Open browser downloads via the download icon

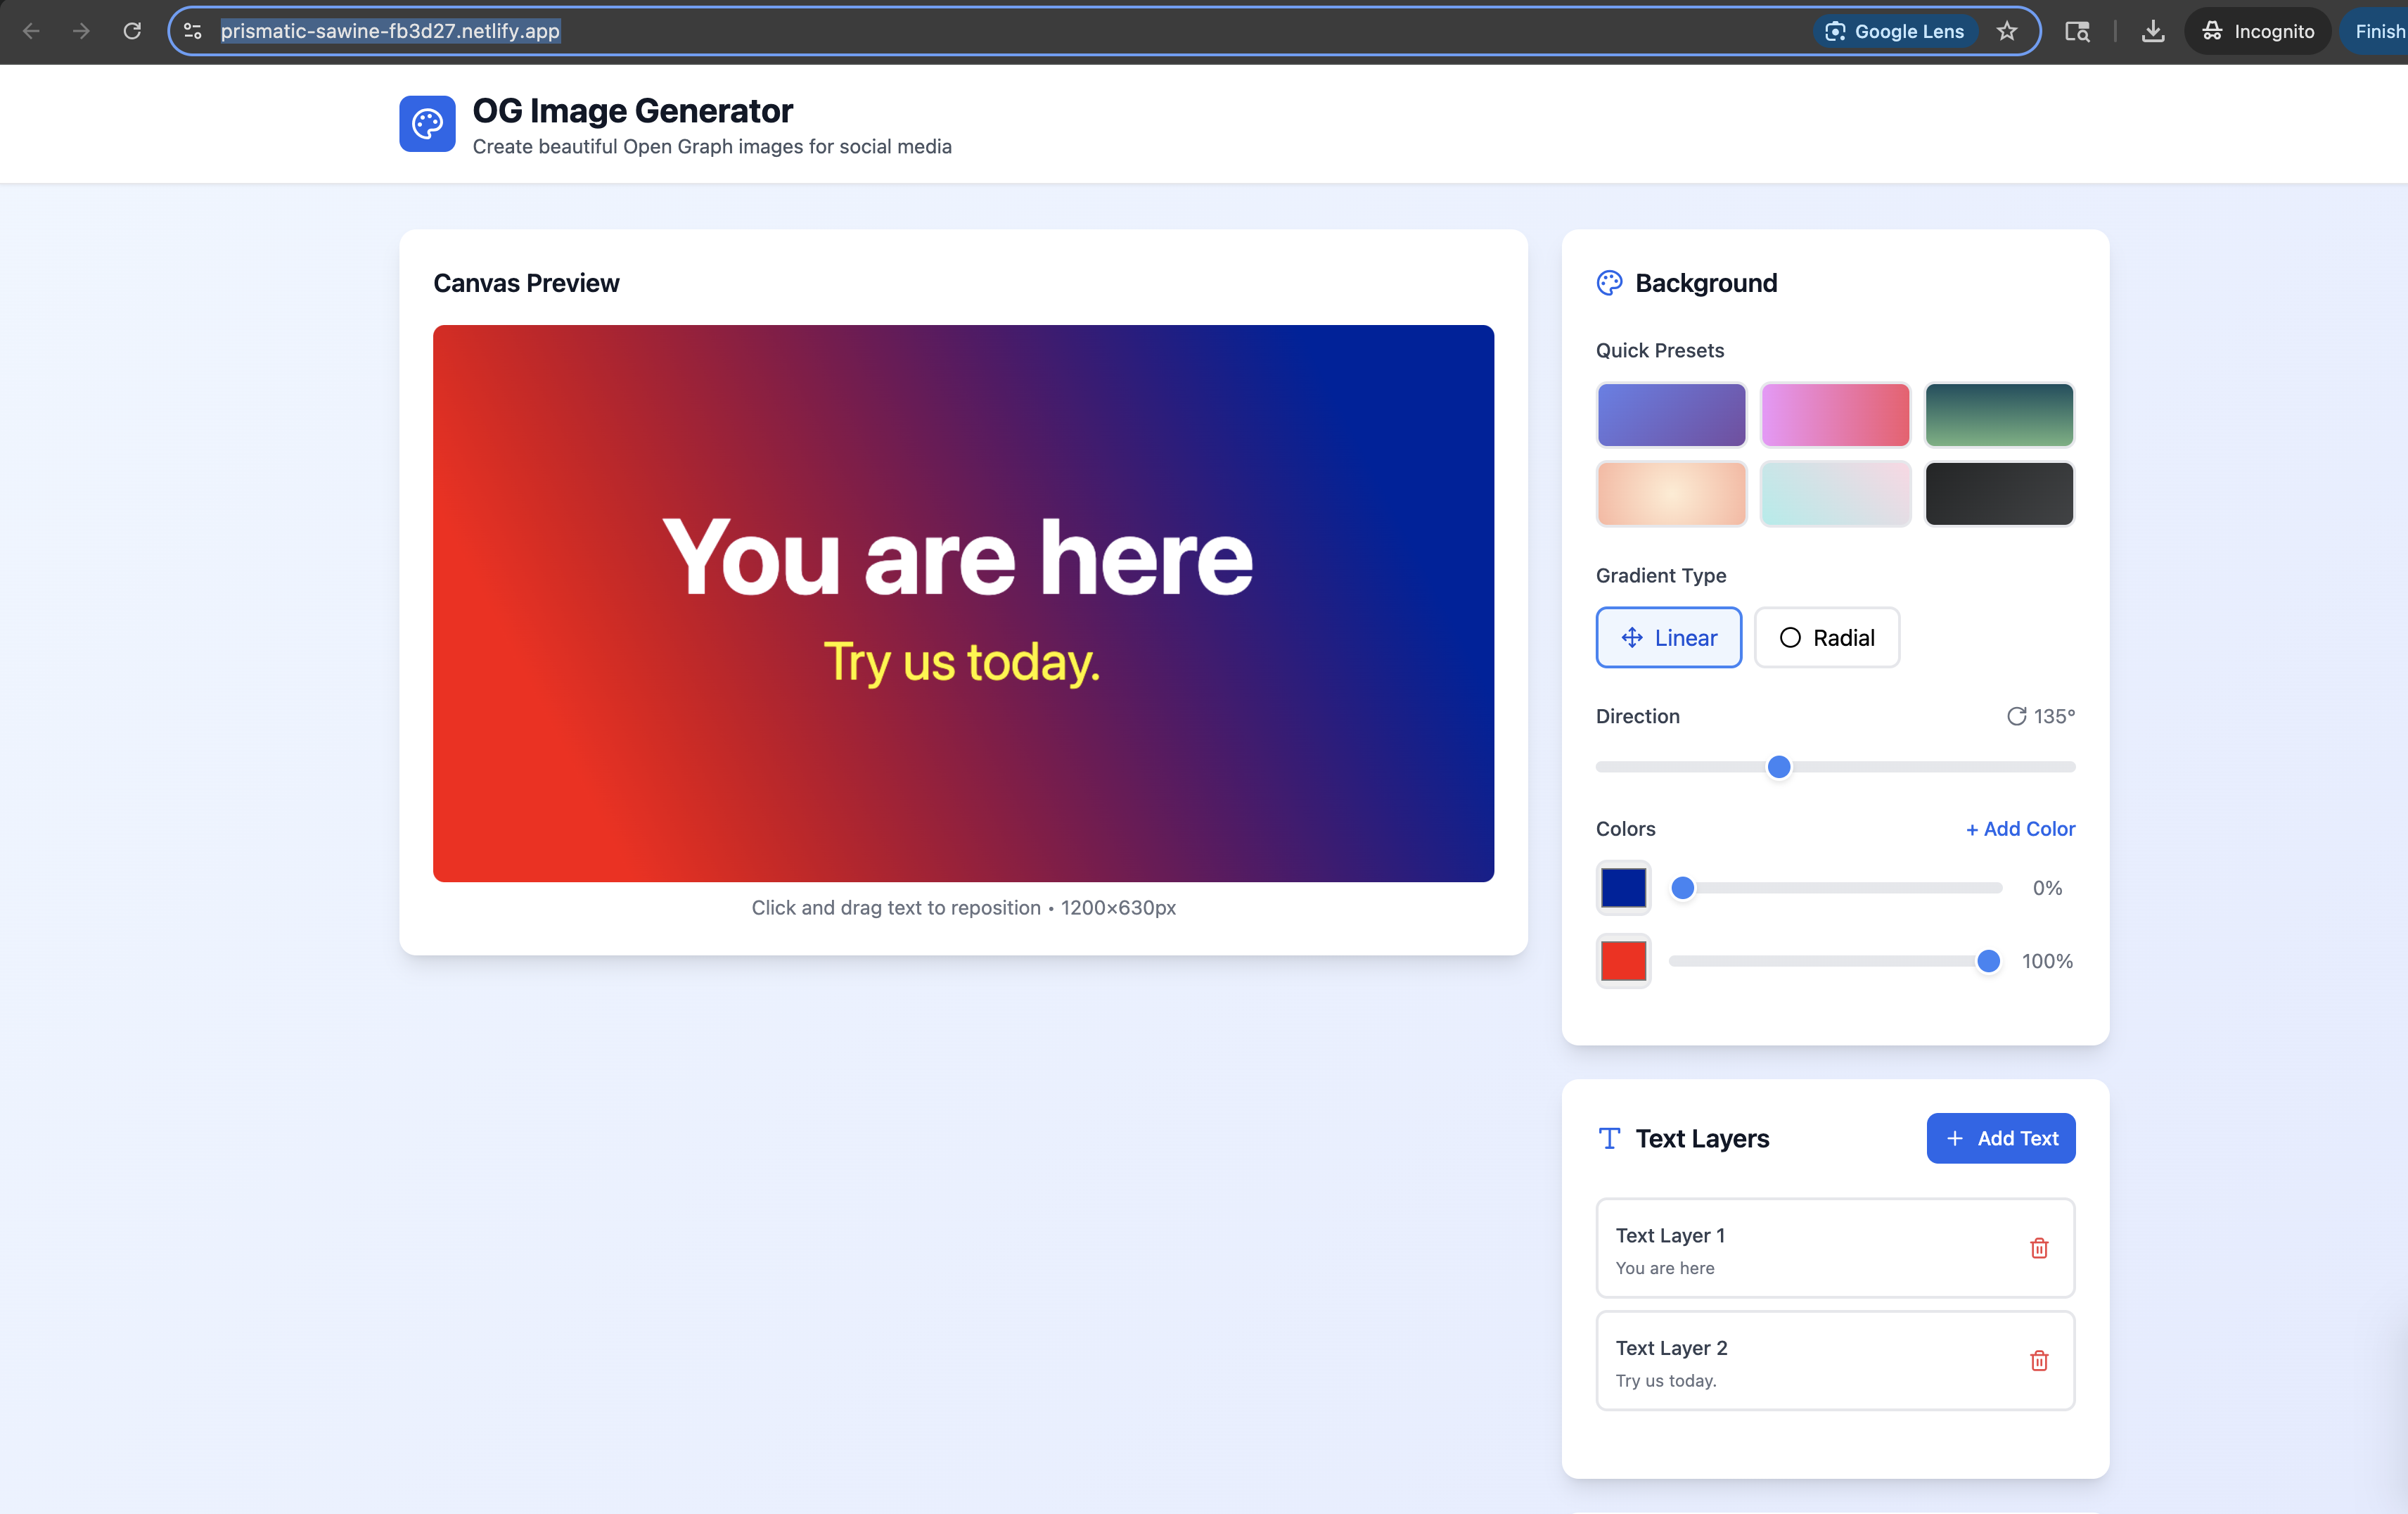(x=2153, y=31)
